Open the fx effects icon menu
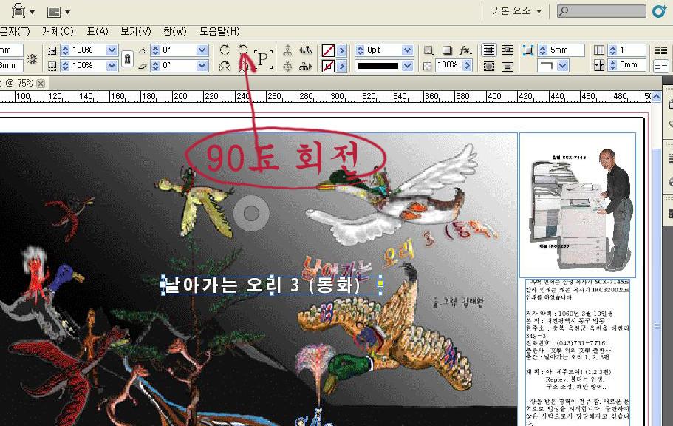The image size is (673, 426). click(x=465, y=50)
